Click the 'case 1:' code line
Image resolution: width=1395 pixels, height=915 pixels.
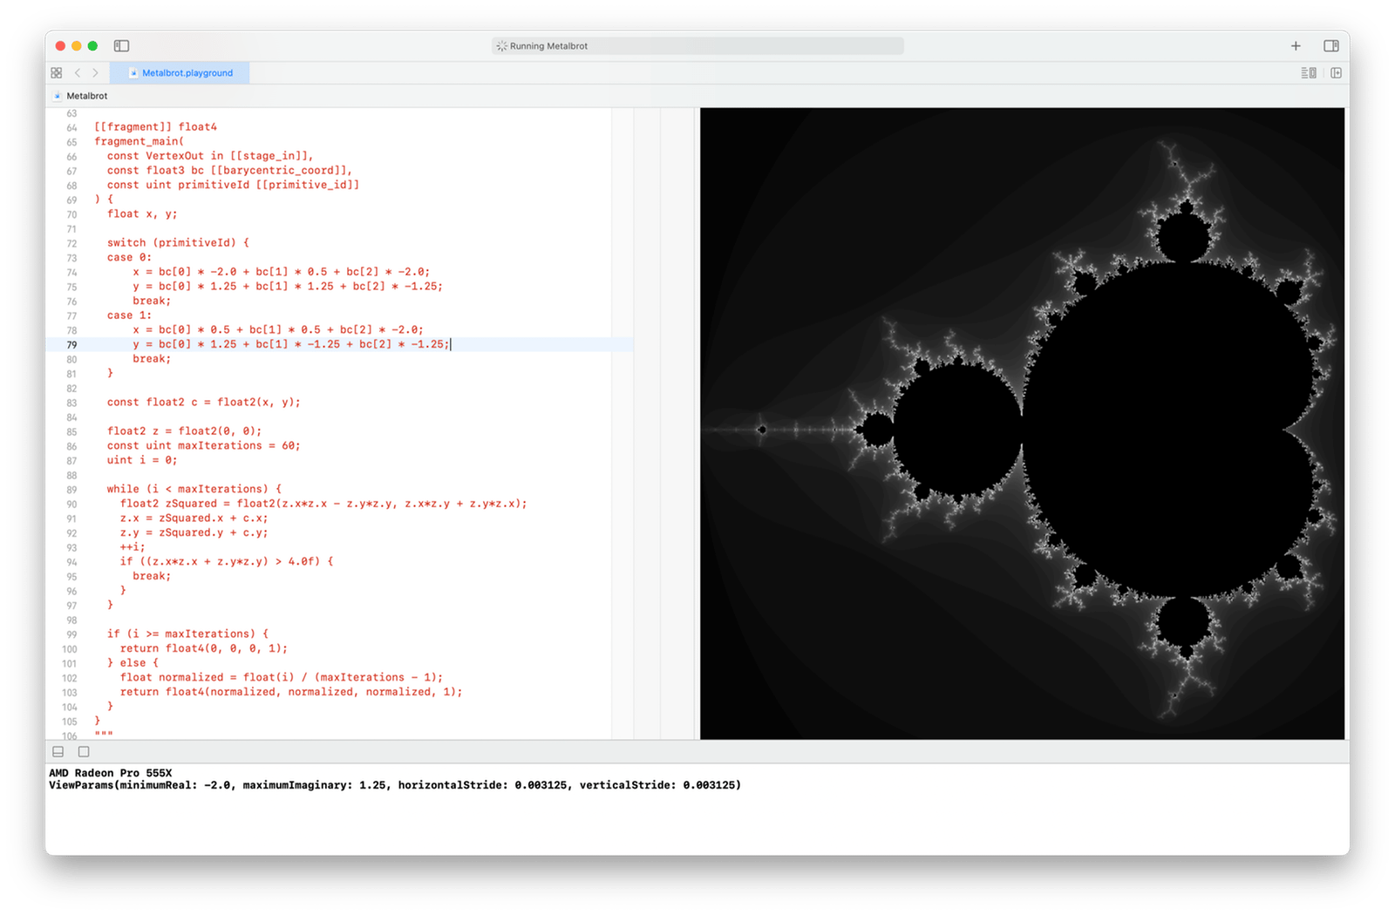coord(129,315)
